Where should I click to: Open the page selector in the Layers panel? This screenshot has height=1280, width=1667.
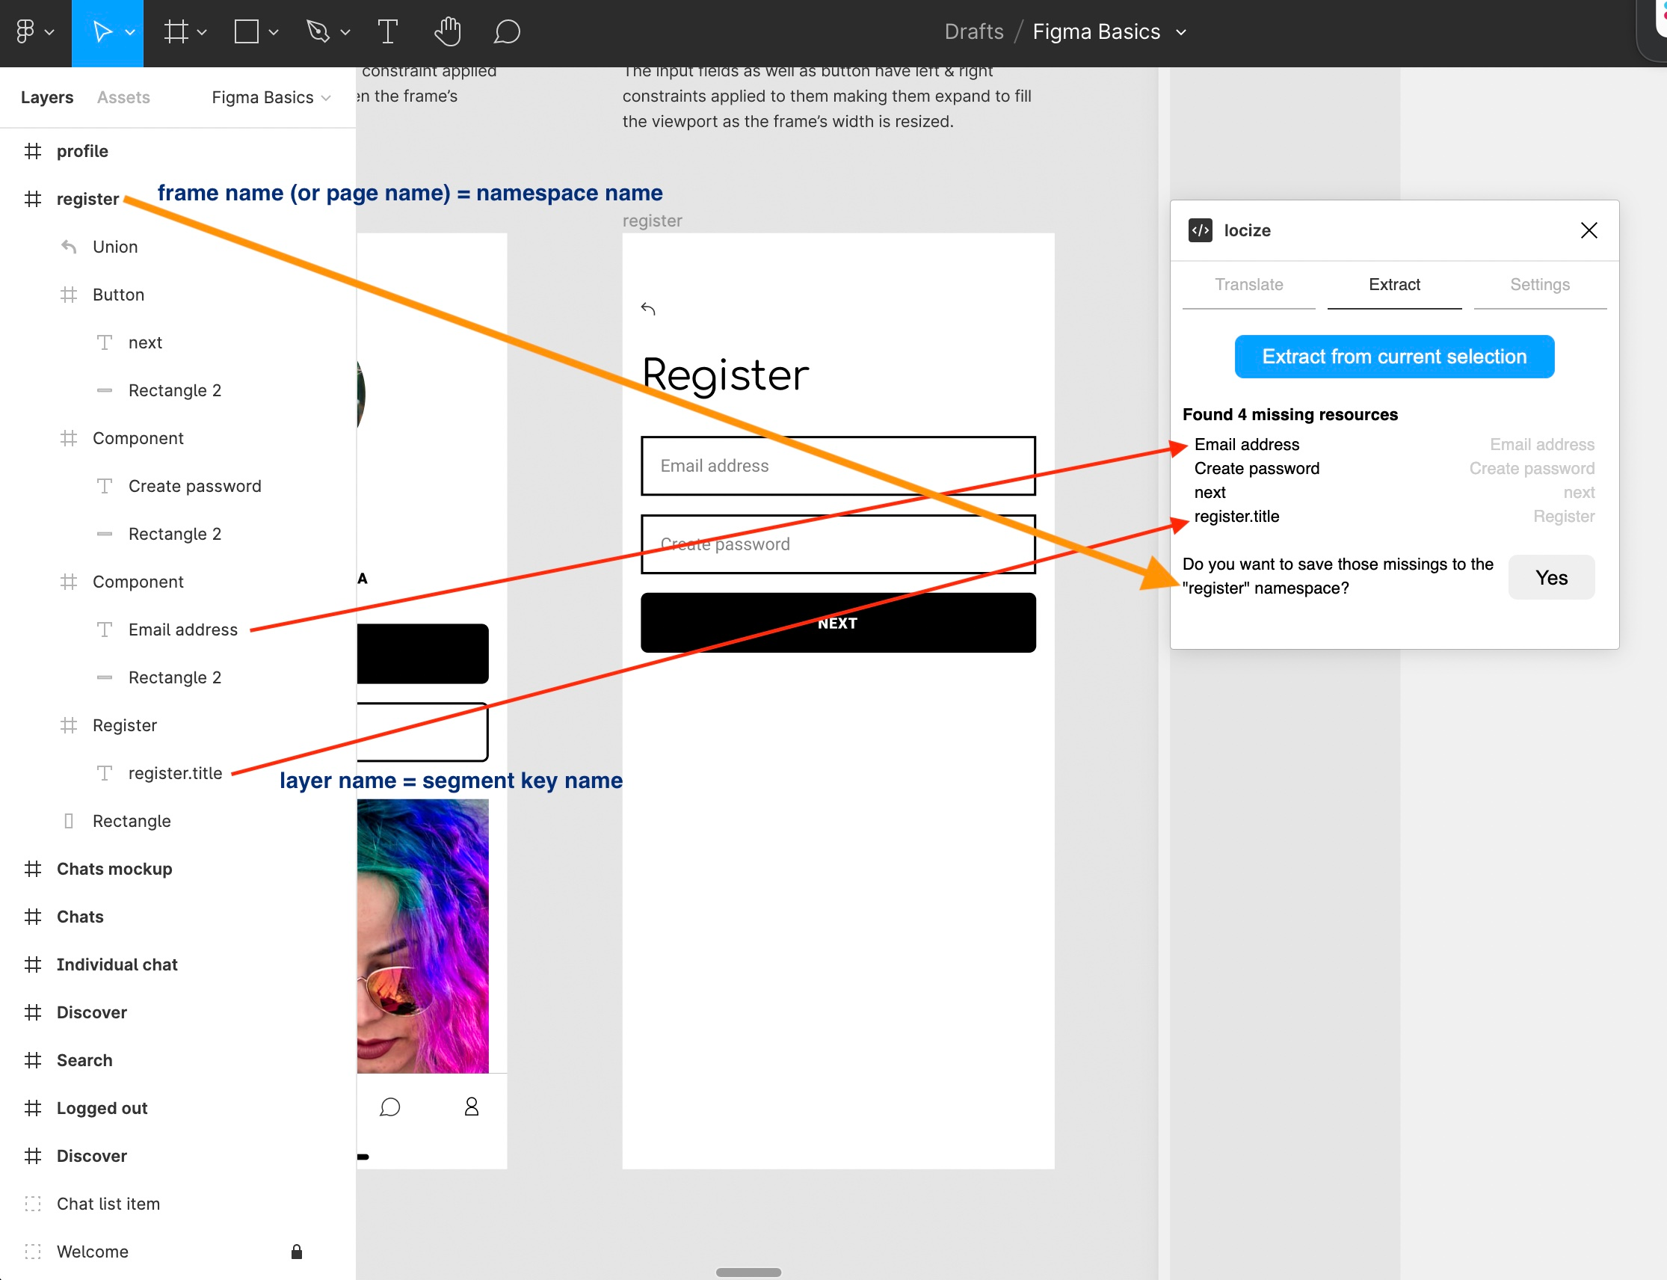(271, 96)
